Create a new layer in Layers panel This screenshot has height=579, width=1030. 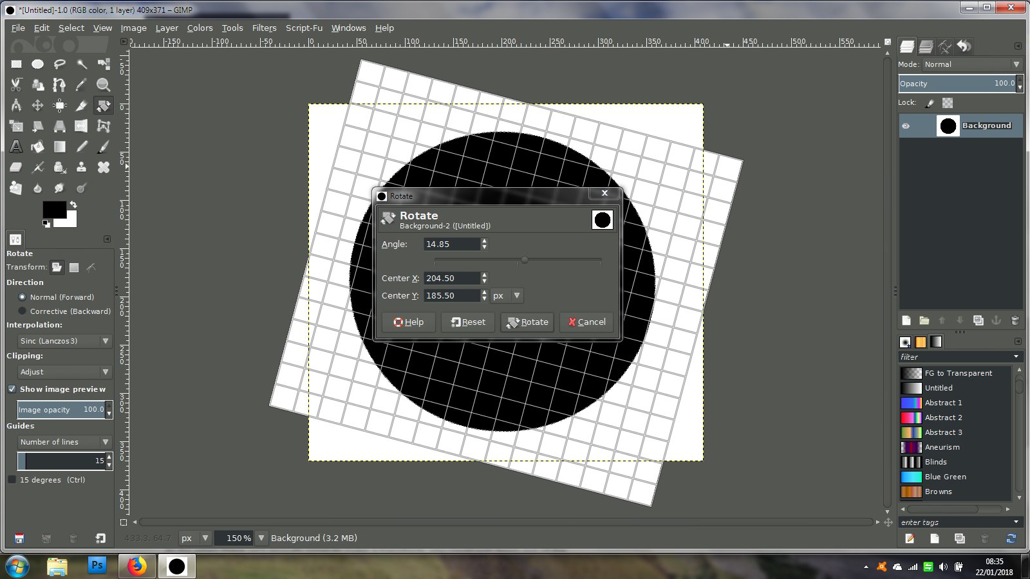[x=906, y=320]
